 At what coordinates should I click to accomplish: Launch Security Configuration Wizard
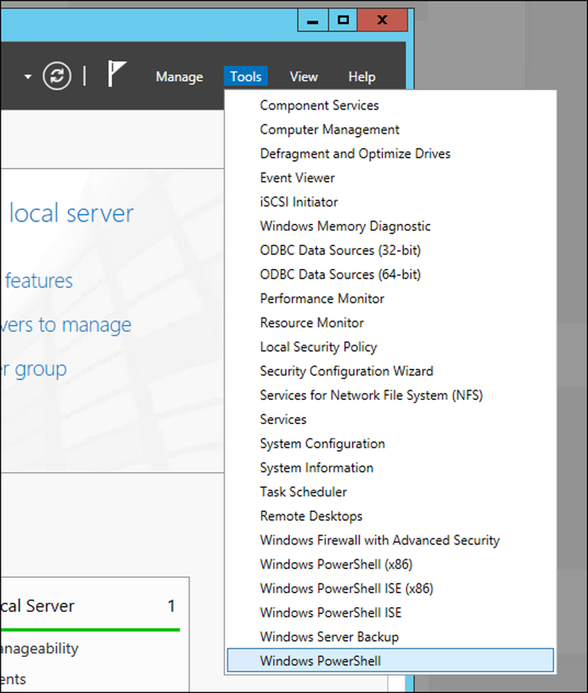tap(391, 371)
